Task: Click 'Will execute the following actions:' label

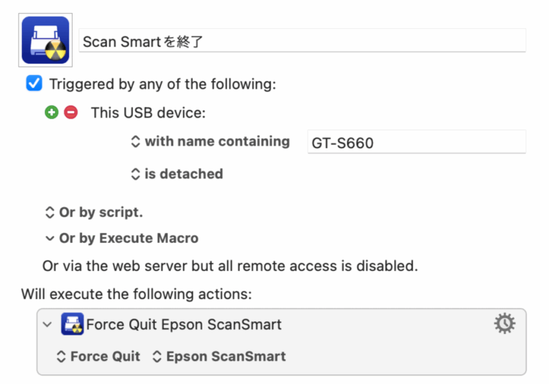Action: (x=137, y=294)
